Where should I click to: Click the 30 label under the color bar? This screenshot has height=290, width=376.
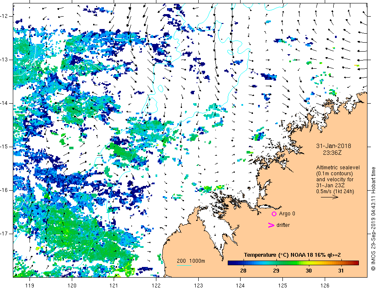(308, 271)
